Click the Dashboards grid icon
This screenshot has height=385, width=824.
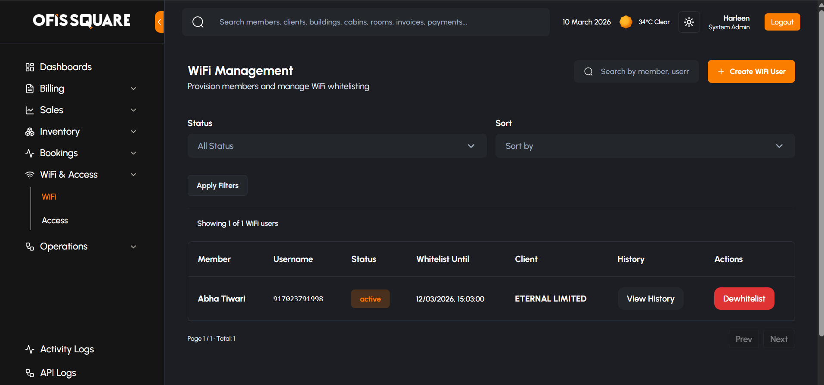(30, 67)
